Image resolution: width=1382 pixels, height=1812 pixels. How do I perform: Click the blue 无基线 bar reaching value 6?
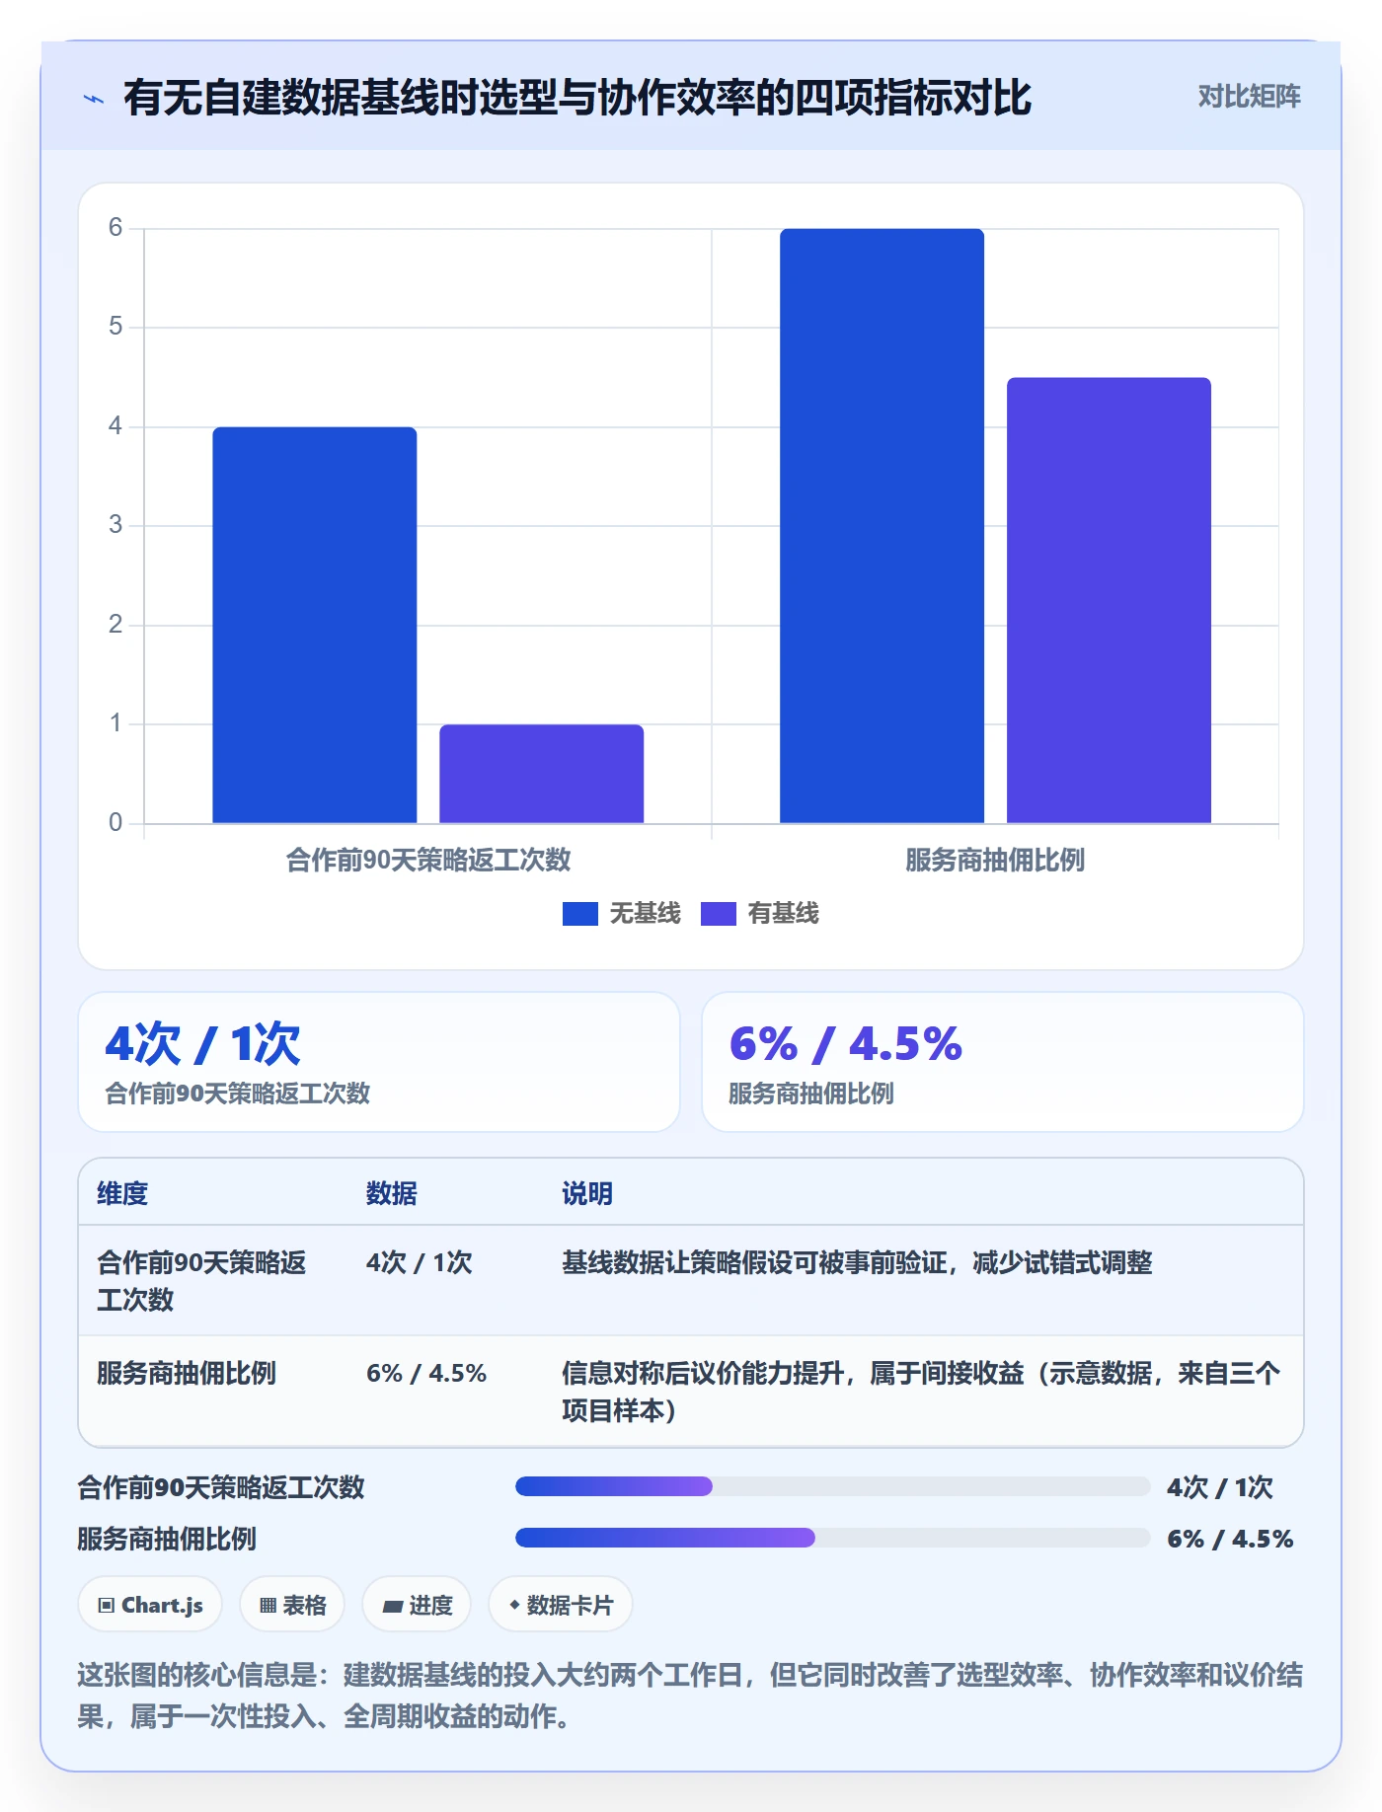click(x=883, y=526)
